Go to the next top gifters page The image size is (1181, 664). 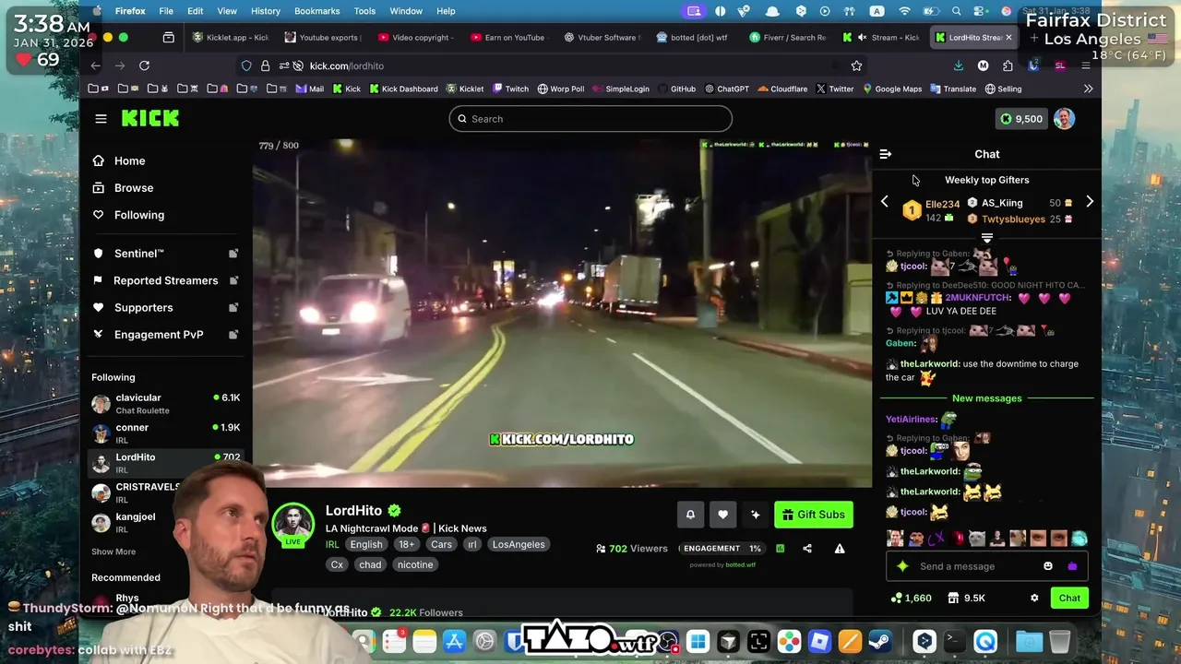click(1090, 202)
